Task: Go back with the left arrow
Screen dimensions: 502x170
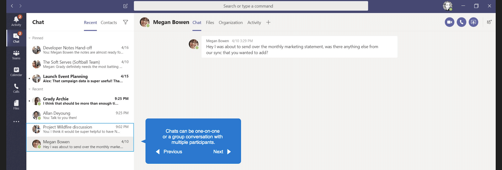Action: coord(12,6)
